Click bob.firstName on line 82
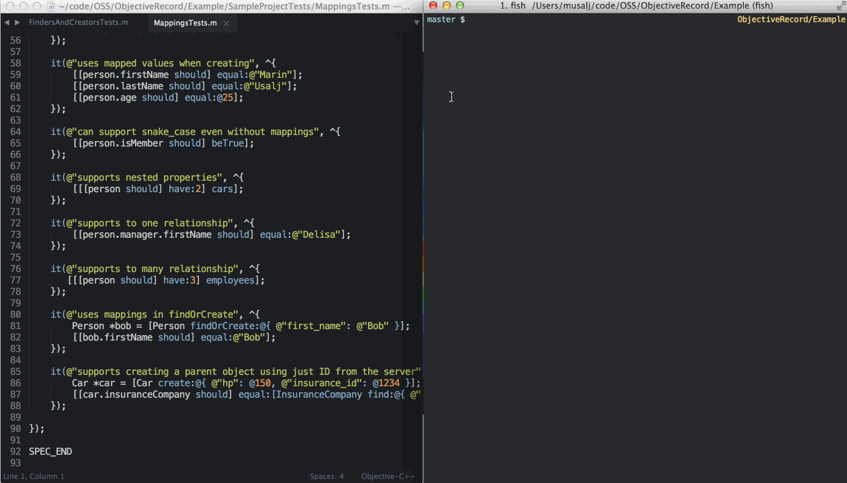Image resolution: width=847 pixels, height=483 pixels. click(x=118, y=337)
